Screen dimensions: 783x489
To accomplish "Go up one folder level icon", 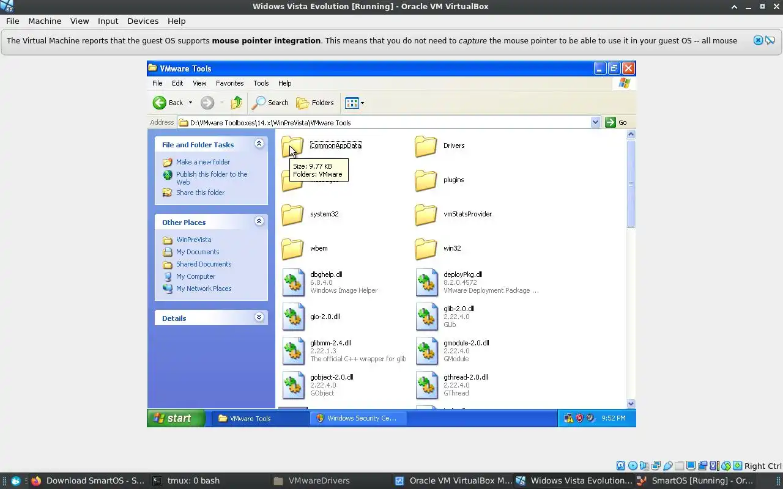I will coord(237,103).
